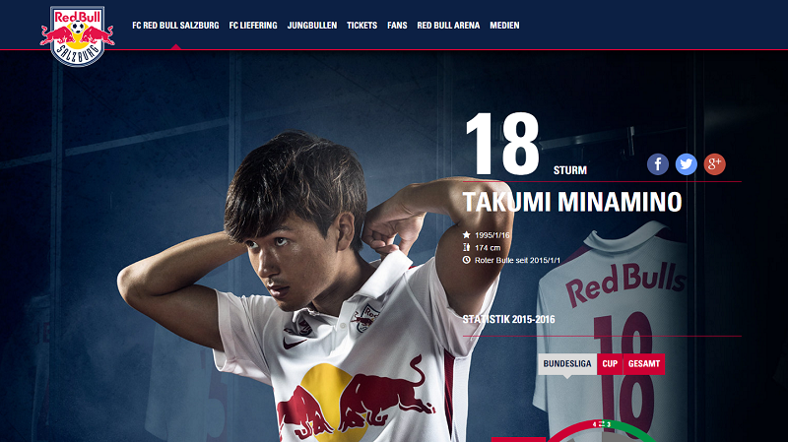Show the Gesamt statistics tab
Screen dimensions: 788x442
(644, 364)
